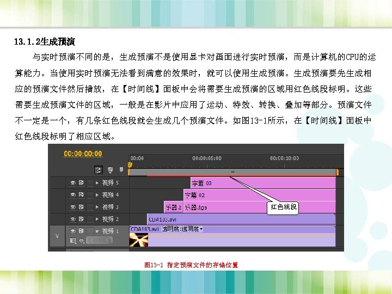Click the red render line segment
392x294 pixels.
[241, 176]
